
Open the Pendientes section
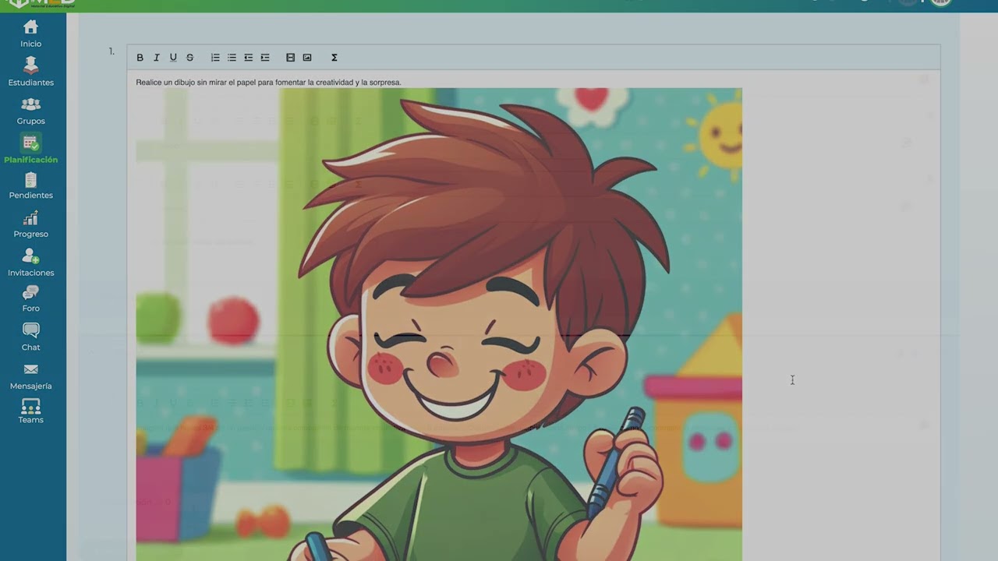pos(31,185)
